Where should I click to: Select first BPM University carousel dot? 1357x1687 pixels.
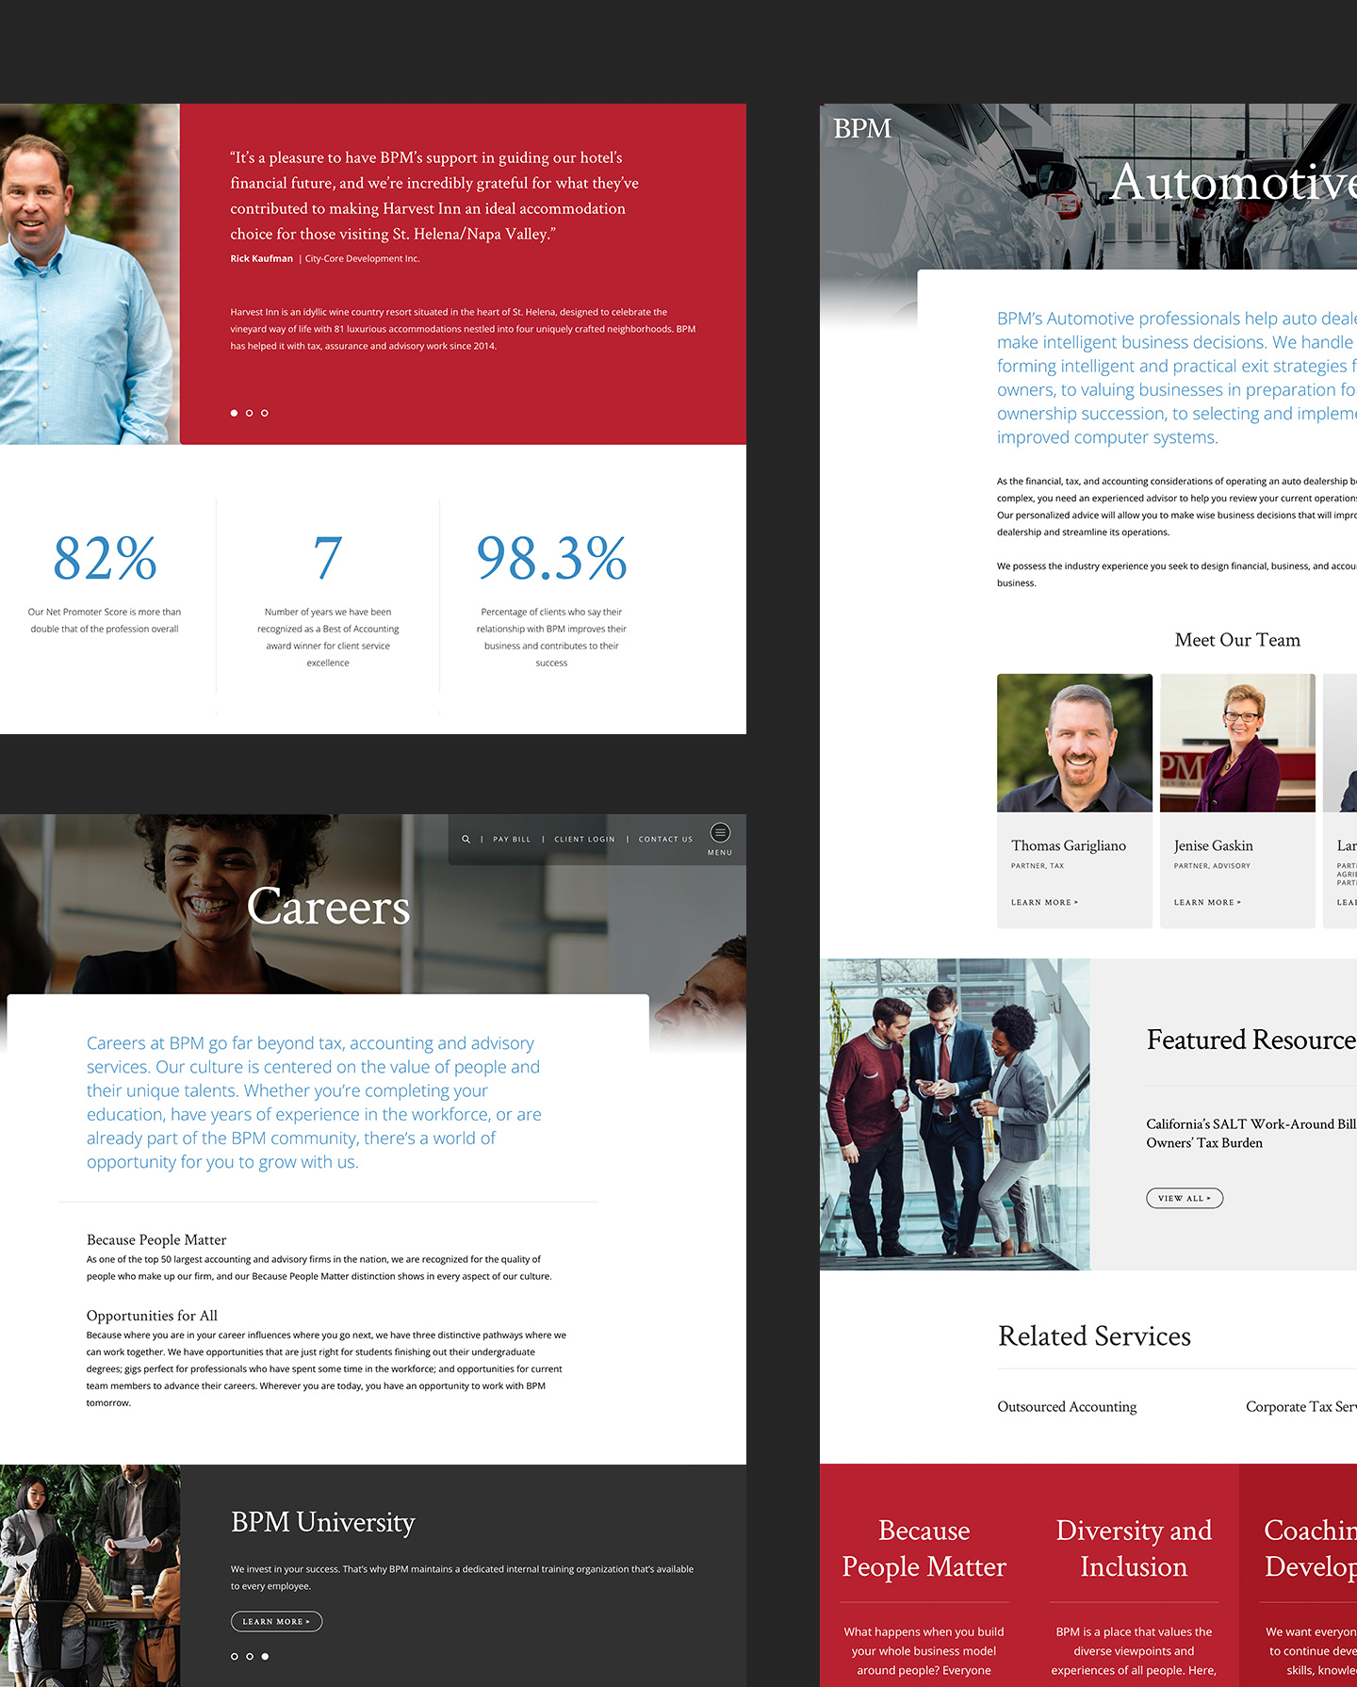[235, 1656]
